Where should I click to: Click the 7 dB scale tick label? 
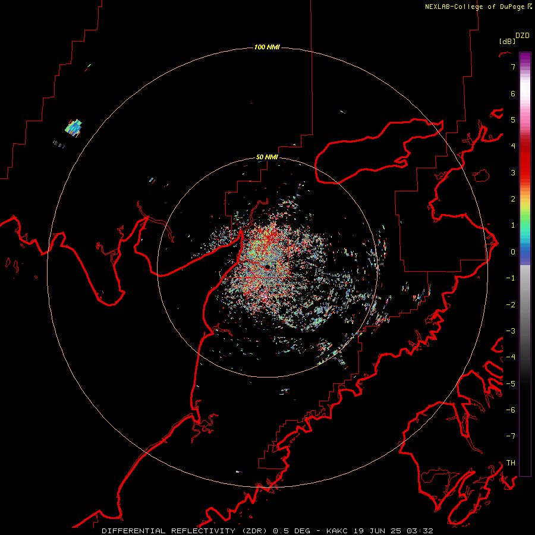(513, 67)
